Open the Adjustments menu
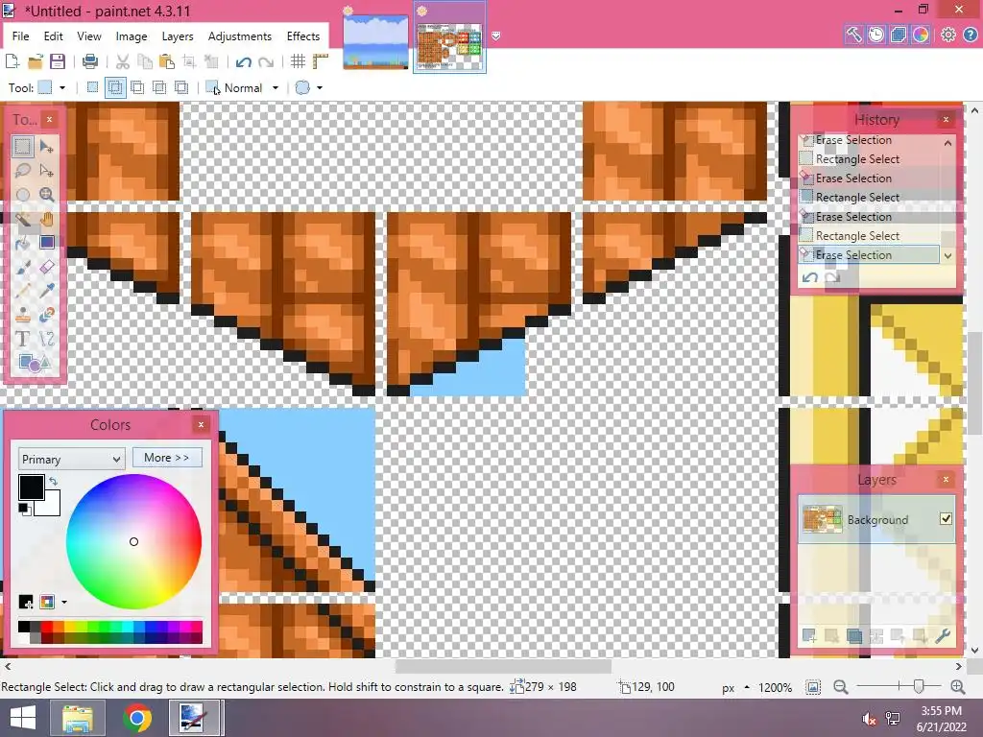Image resolution: width=983 pixels, height=737 pixels. (x=239, y=36)
